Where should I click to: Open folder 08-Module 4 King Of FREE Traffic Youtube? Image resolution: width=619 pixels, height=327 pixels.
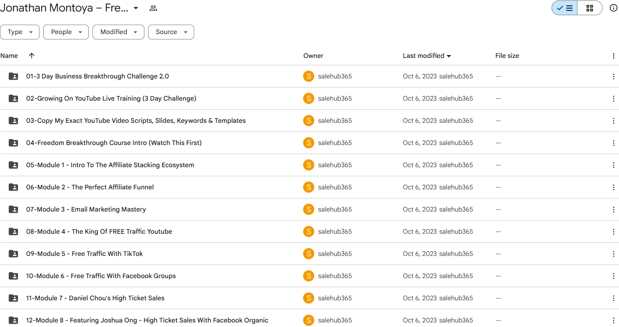tap(99, 232)
